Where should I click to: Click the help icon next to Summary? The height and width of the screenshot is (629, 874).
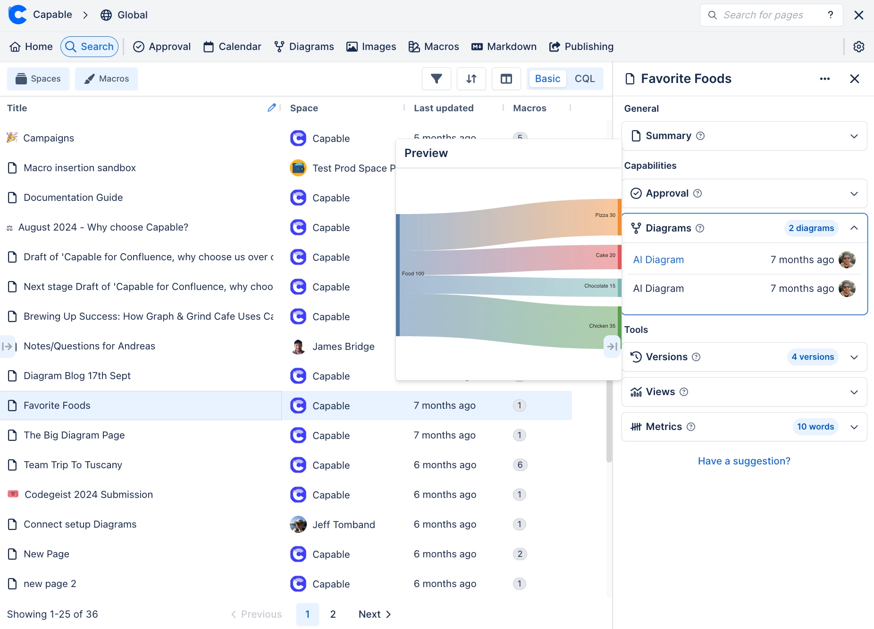[x=700, y=136]
